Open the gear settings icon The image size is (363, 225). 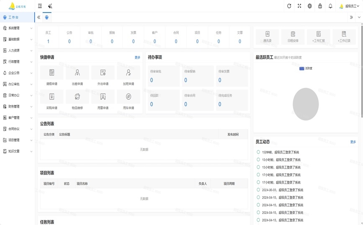pyautogui.click(x=310, y=6)
